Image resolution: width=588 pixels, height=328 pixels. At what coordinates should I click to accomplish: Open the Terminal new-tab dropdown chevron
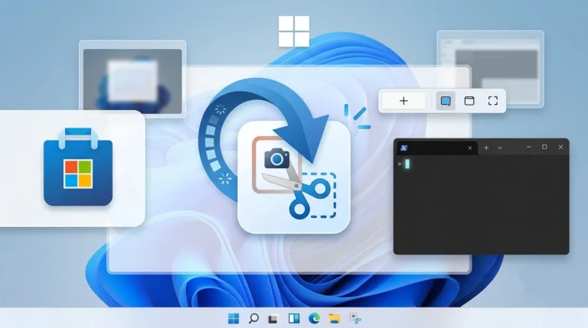point(500,148)
